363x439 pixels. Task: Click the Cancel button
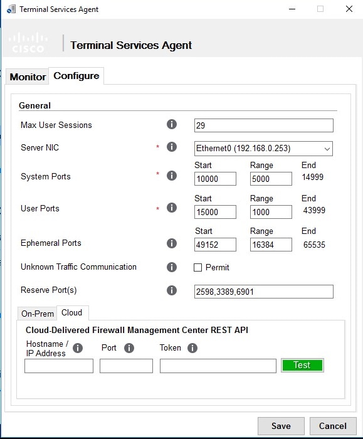point(333,426)
